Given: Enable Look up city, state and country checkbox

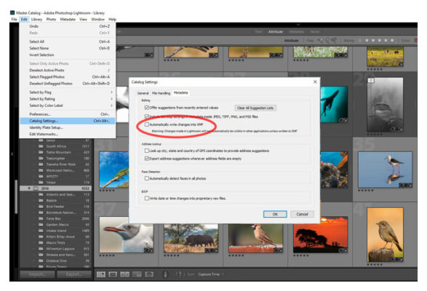Looking at the screenshot, I should point(147,151).
